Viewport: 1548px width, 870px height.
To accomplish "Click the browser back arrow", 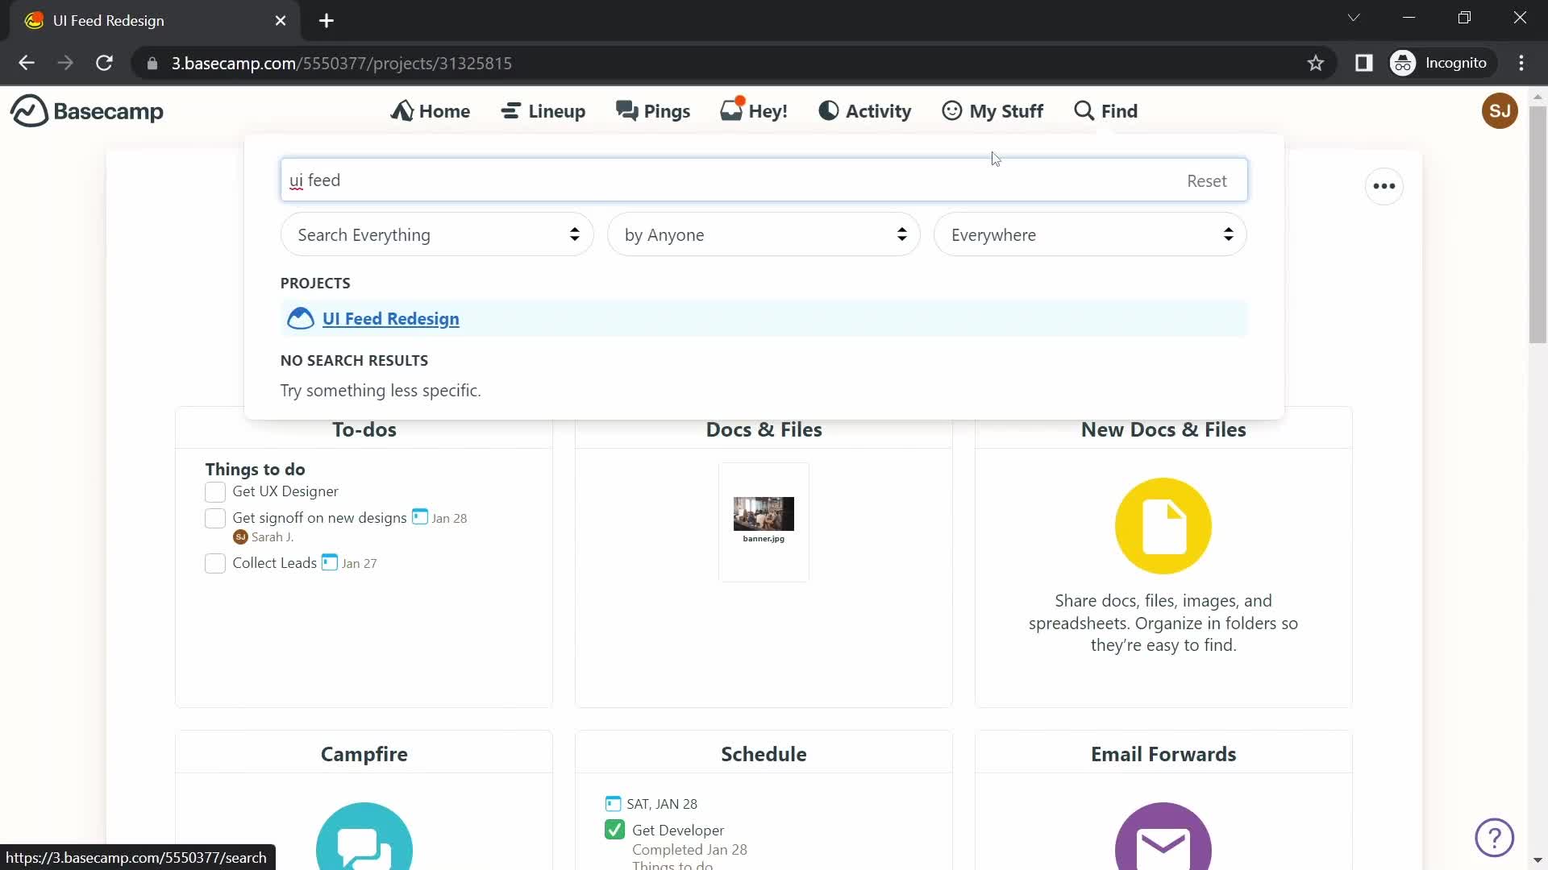I will pos(27,63).
